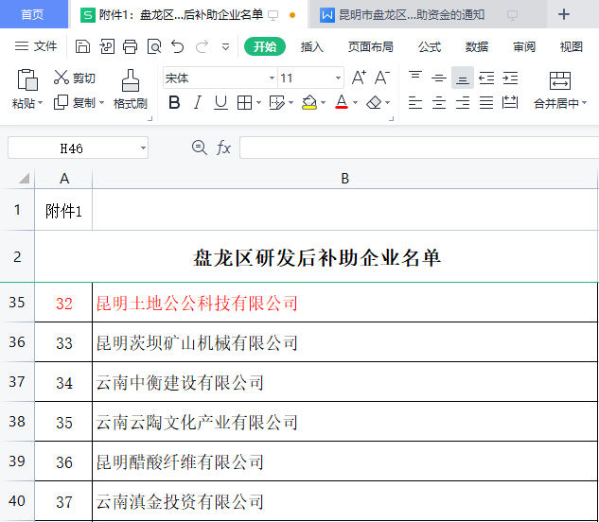Viewport: 599px width, 522px height.
Task: Expand quick access toolbar customization arrow
Action: click(x=226, y=47)
